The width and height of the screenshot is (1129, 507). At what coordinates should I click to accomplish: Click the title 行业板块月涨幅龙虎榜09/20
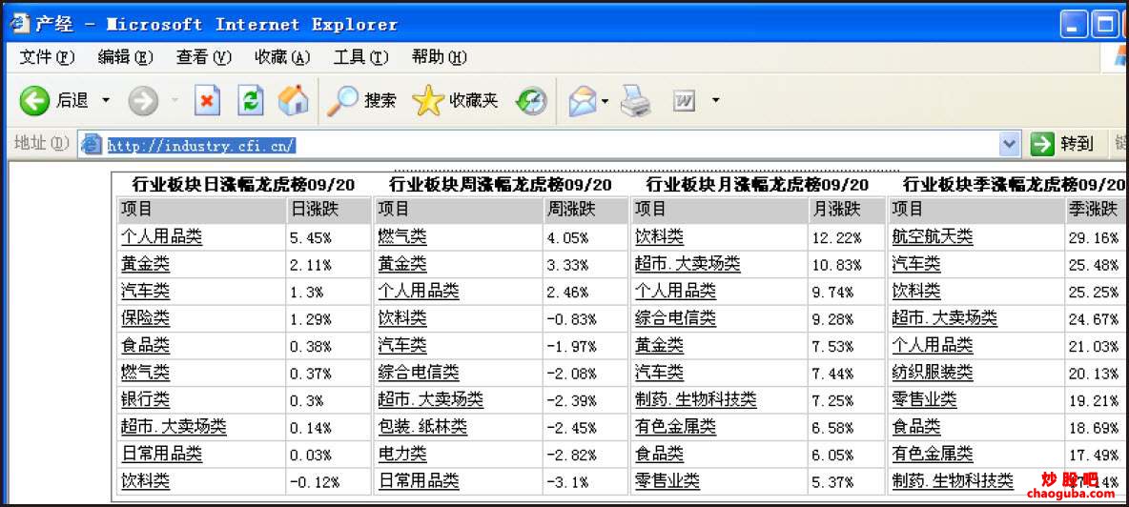coord(757,185)
